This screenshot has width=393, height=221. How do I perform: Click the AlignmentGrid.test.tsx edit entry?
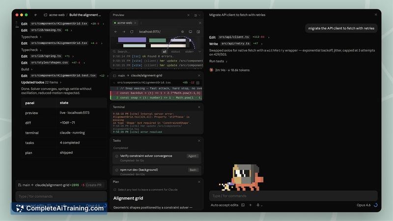point(63,76)
